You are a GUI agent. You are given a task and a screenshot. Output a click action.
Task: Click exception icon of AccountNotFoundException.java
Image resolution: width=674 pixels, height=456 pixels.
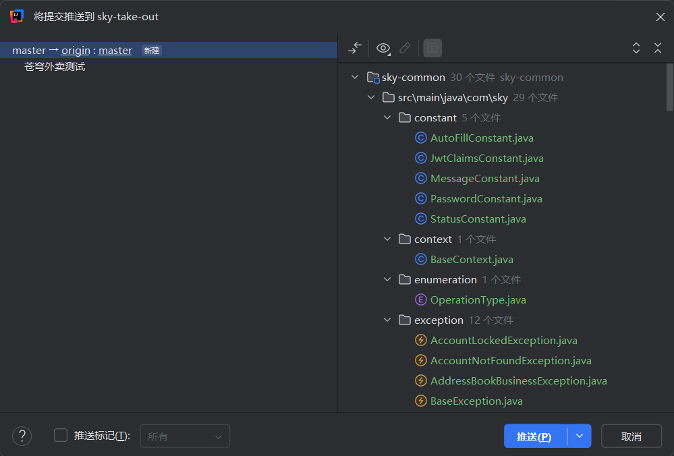[421, 360]
